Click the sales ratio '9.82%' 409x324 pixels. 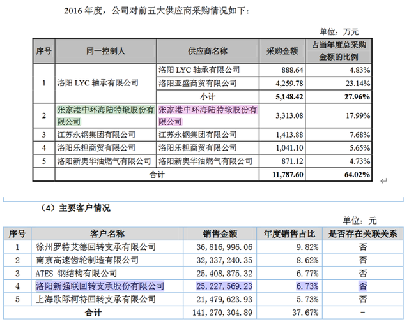[x=307, y=247]
